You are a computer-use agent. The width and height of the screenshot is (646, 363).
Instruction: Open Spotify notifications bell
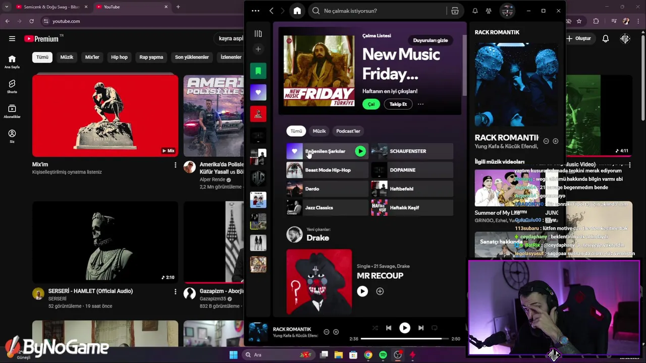[x=475, y=11]
